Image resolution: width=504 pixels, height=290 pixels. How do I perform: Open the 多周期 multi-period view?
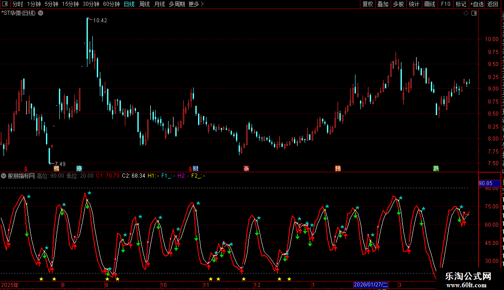(177, 4)
